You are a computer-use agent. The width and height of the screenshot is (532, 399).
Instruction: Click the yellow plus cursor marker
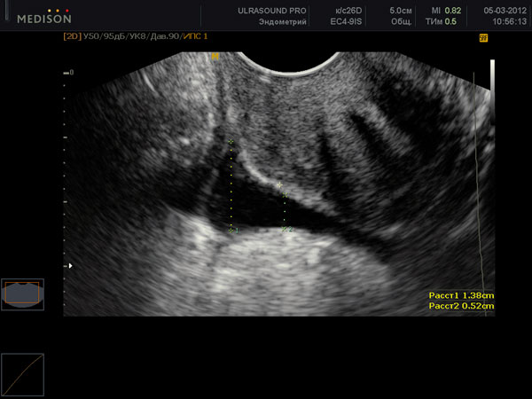pos(279,185)
